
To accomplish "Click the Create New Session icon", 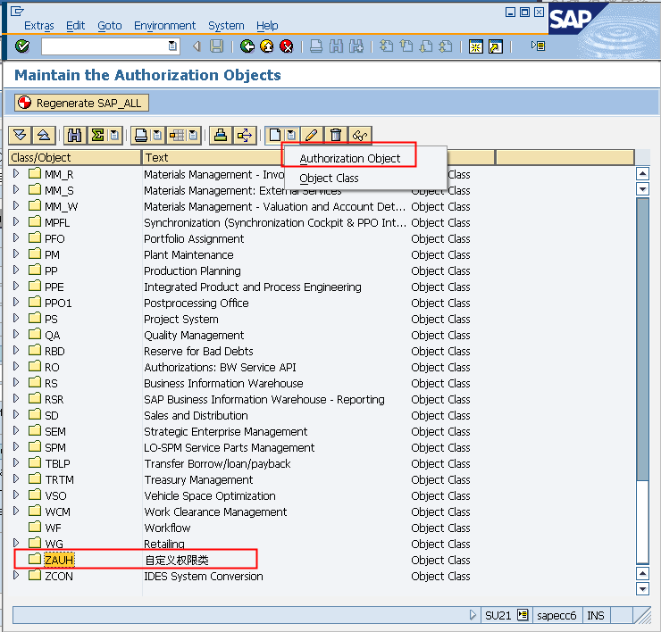I will tap(476, 46).
